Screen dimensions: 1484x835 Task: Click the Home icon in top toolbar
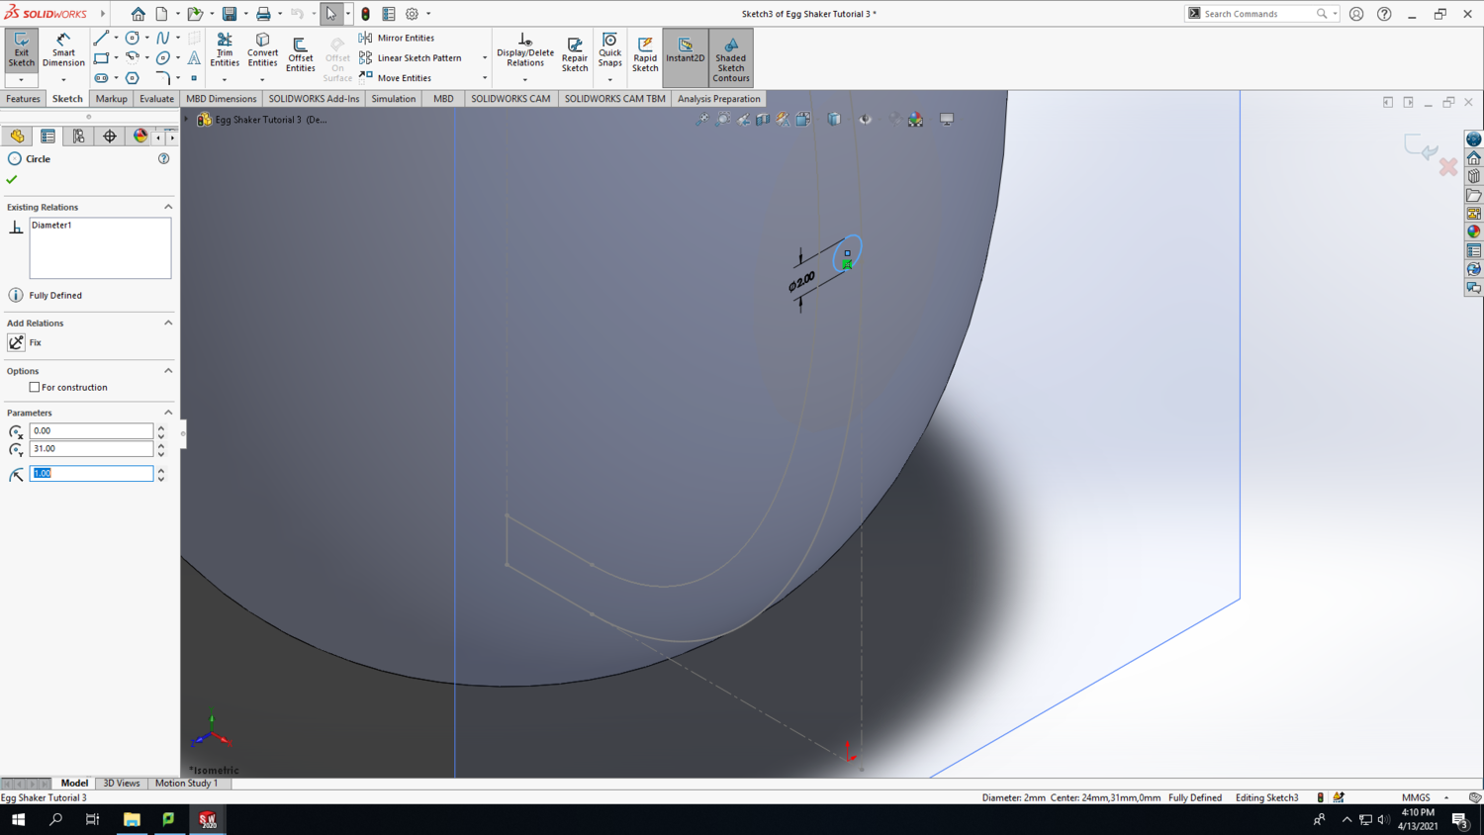tap(138, 14)
